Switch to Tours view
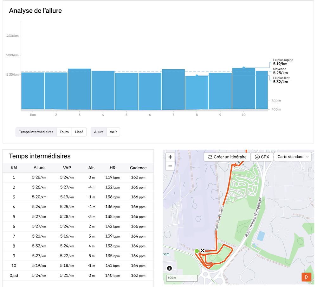 (64, 132)
